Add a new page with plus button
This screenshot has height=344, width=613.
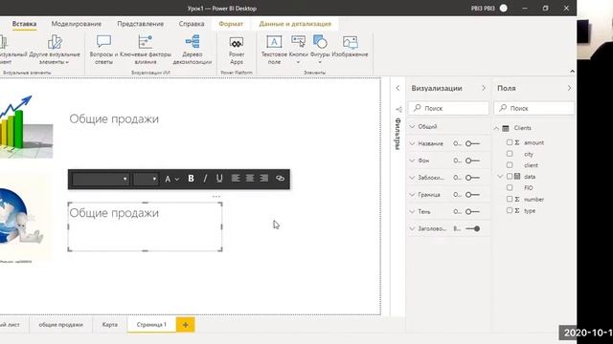185,325
